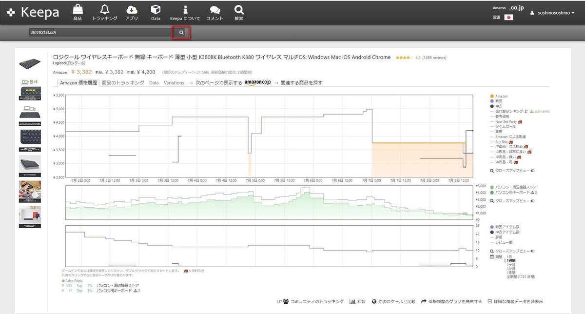Viewport: 585px width, 314px height.
Task: Click the search submit magnifier button
Action: pyautogui.click(x=181, y=33)
